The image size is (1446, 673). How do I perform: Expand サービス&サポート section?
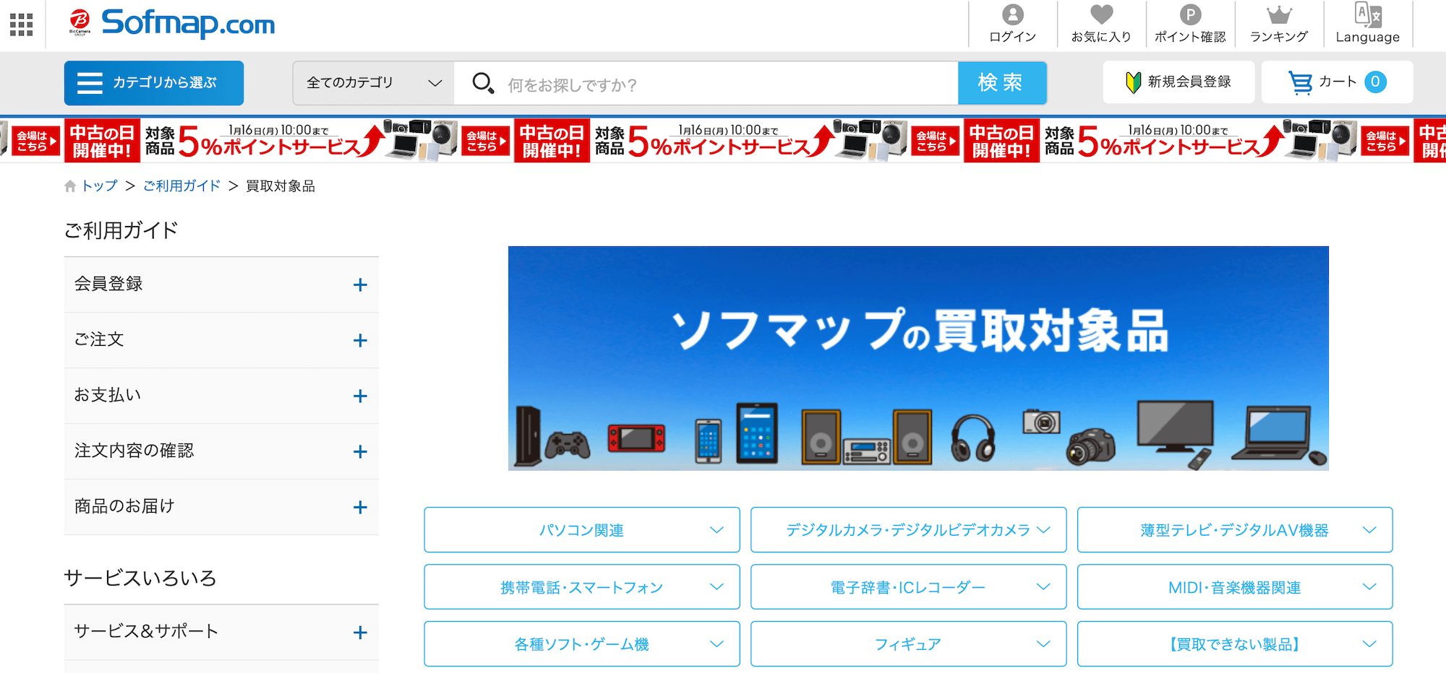pyautogui.click(x=221, y=632)
